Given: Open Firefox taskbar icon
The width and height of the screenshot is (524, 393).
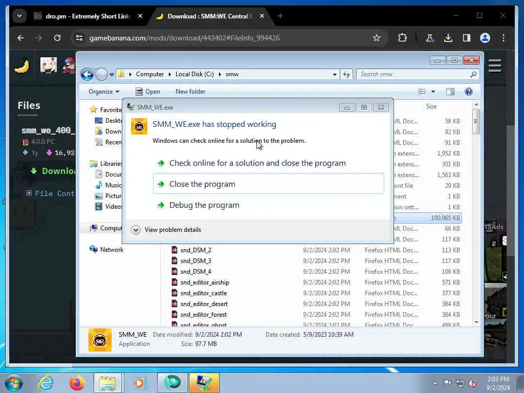Looking at the screenshot, I should coord(77,383).
